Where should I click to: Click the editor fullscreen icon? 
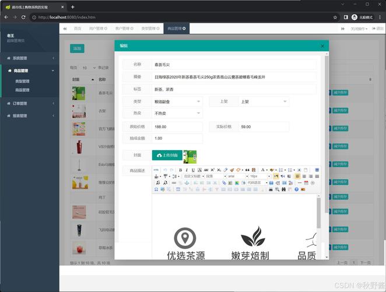point(317,170)
